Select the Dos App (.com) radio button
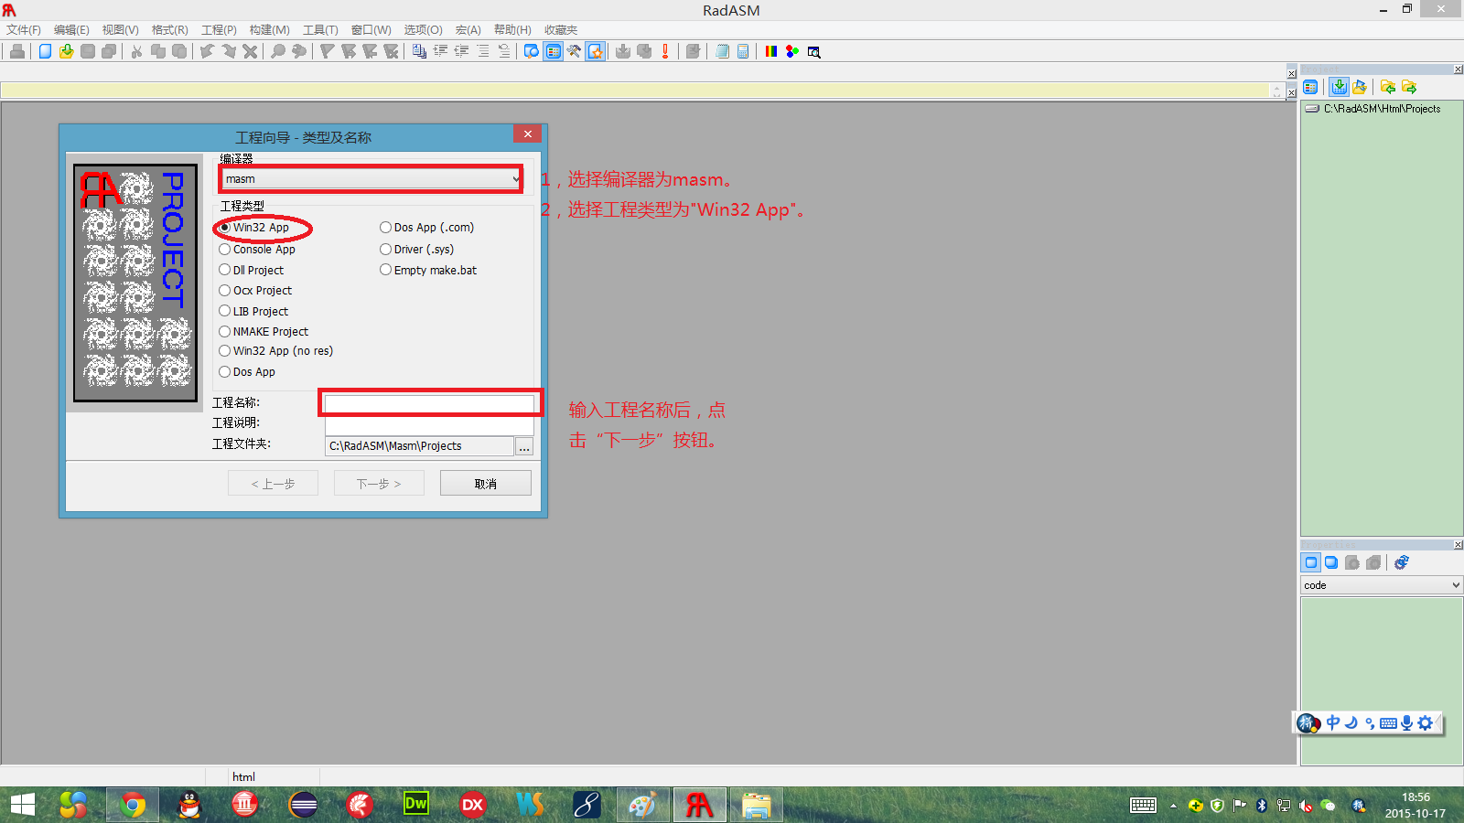 pyautogui.click(x=385, y=228)
